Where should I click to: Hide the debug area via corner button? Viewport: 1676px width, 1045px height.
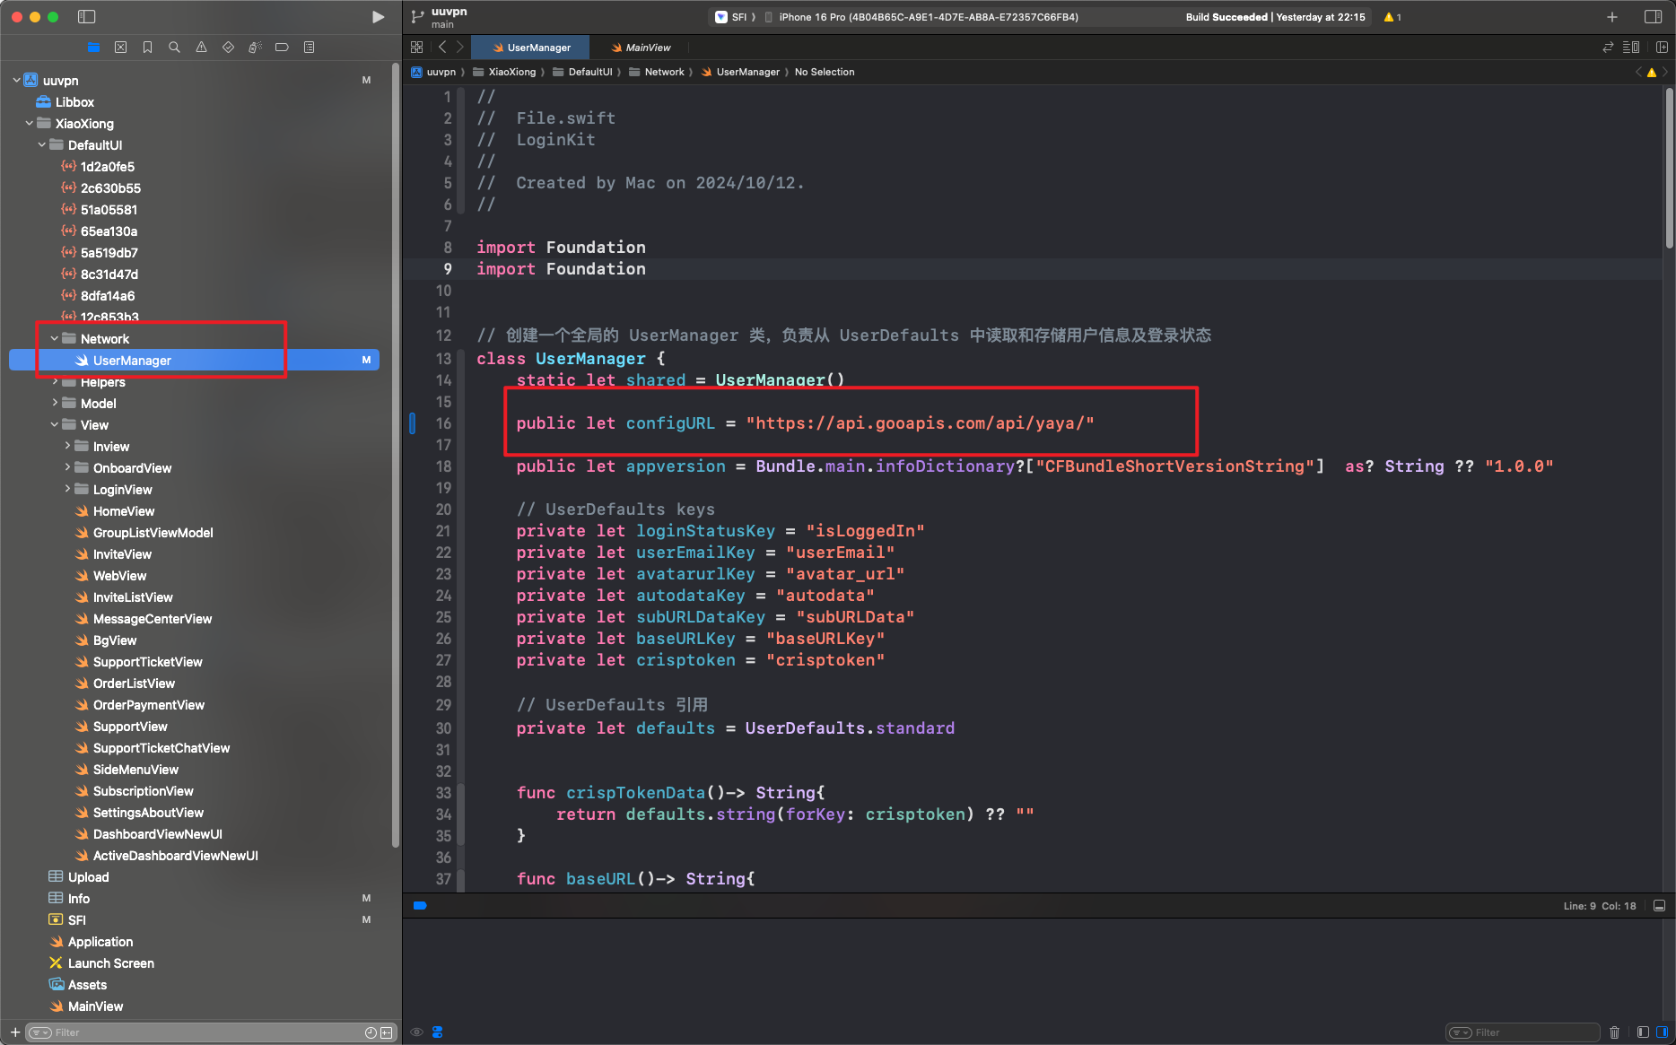click(x=1659, y=905)
